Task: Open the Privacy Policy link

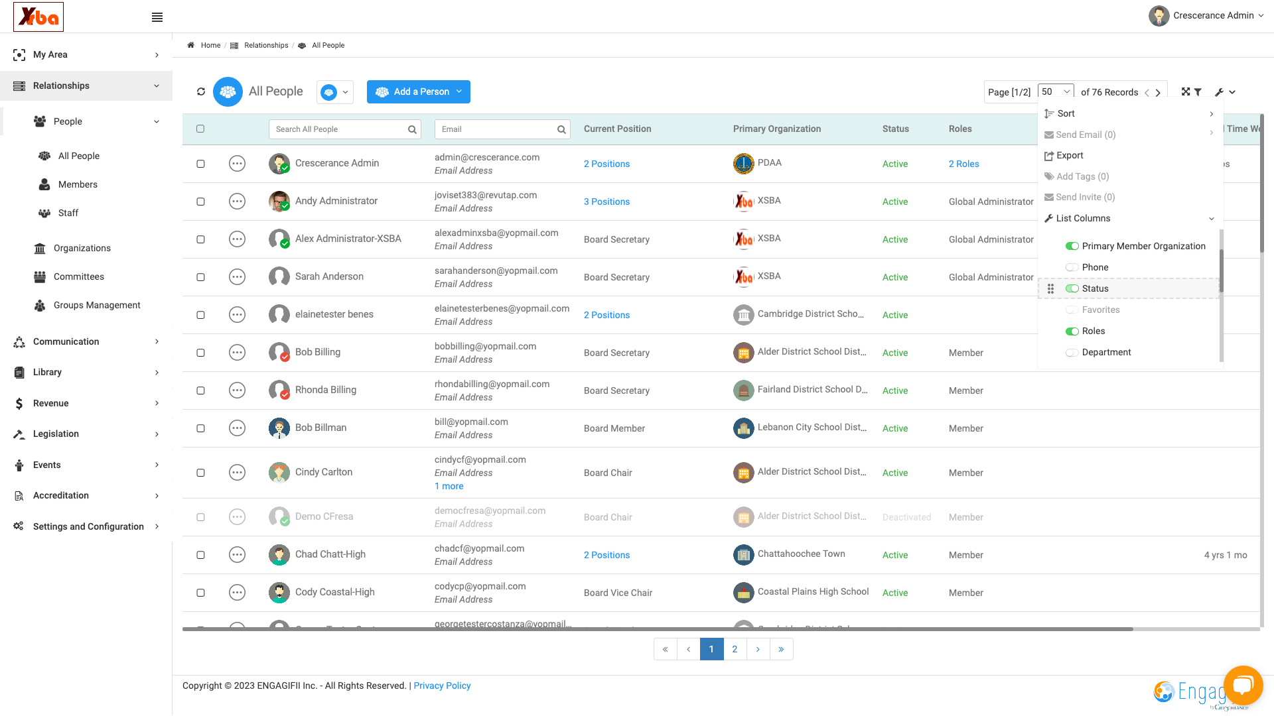Action: (442, 686)
